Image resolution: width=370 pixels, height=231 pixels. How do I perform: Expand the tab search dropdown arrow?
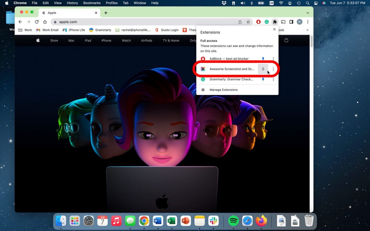[308, 13]
